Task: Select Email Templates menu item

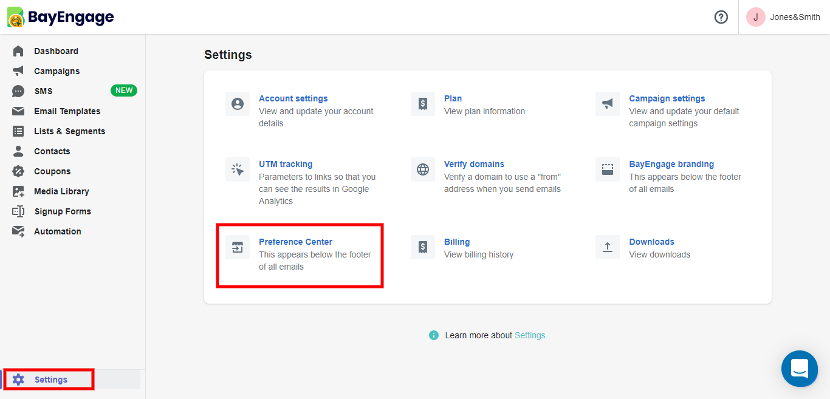Action: tap(67, 111)
